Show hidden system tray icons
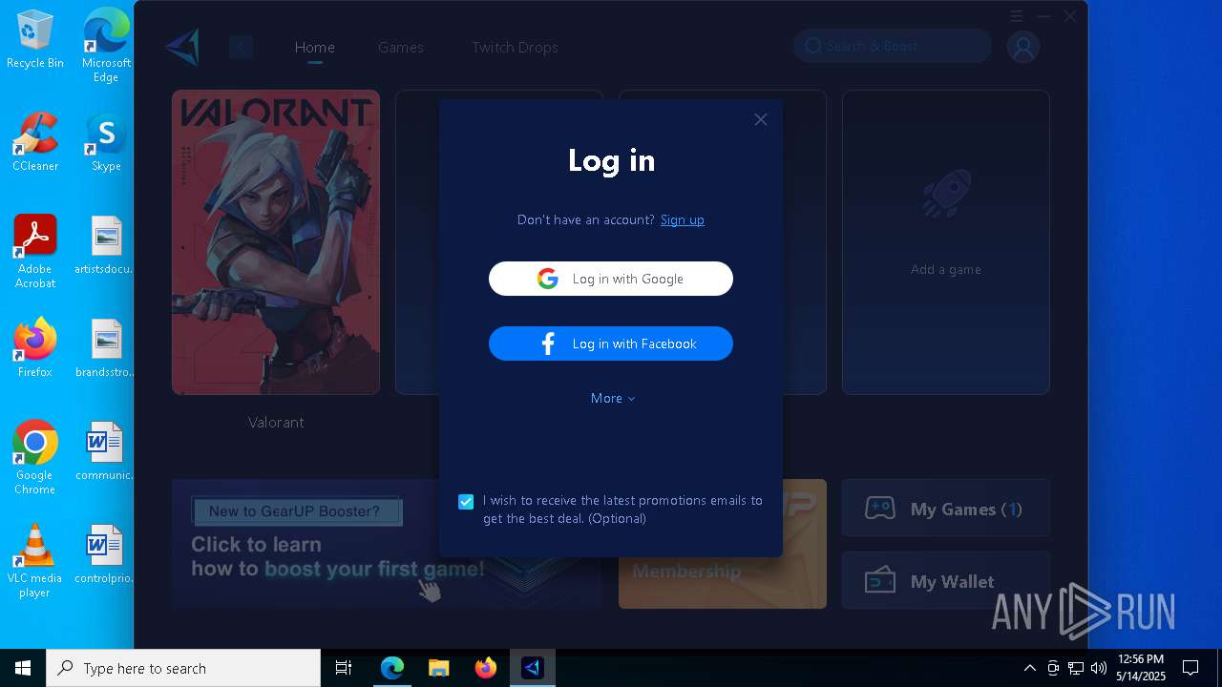1222x687 pixels. 1029,668
